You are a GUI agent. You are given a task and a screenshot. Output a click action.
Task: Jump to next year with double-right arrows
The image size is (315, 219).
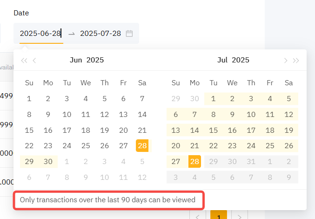tap(296, 60)
